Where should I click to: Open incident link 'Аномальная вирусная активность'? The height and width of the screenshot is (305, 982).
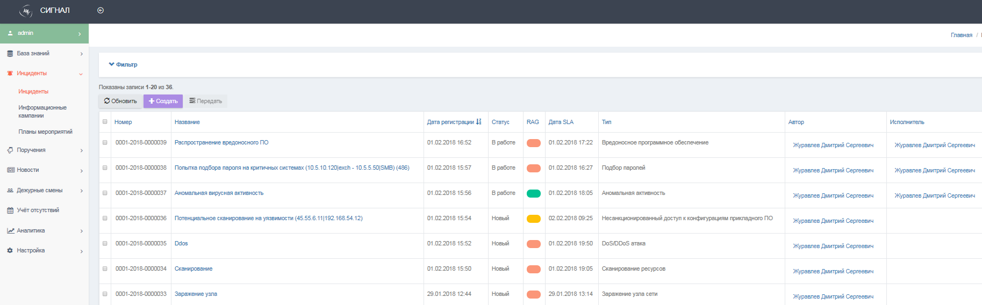(219, 193)
